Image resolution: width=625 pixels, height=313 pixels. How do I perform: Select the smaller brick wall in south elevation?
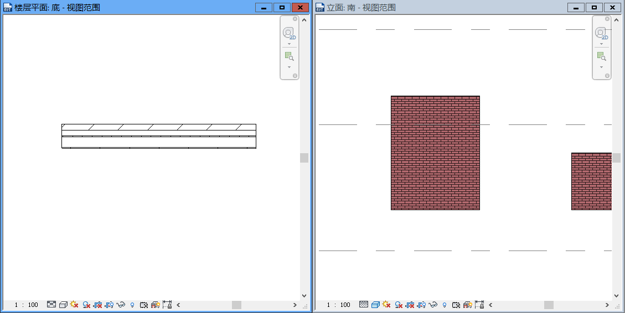(x=592, y=181)
